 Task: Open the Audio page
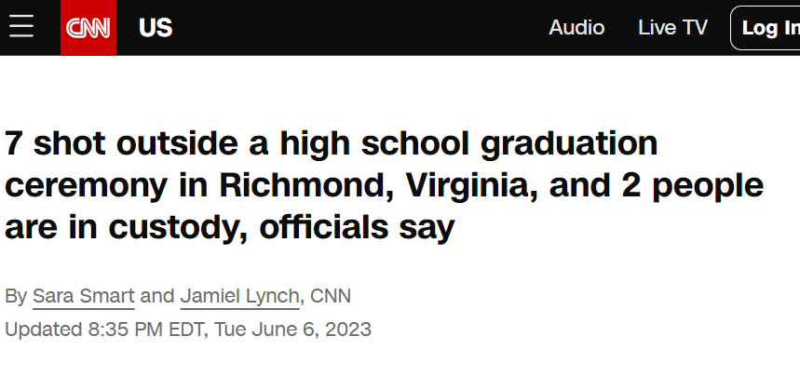576,28
